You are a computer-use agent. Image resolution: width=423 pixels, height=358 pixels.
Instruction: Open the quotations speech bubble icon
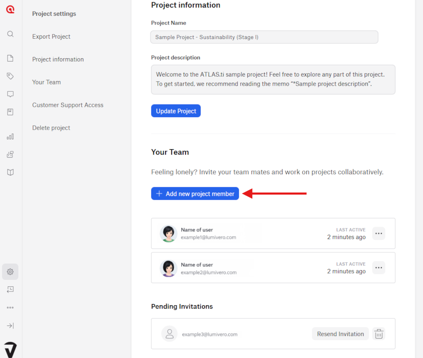tap(10, 94)
